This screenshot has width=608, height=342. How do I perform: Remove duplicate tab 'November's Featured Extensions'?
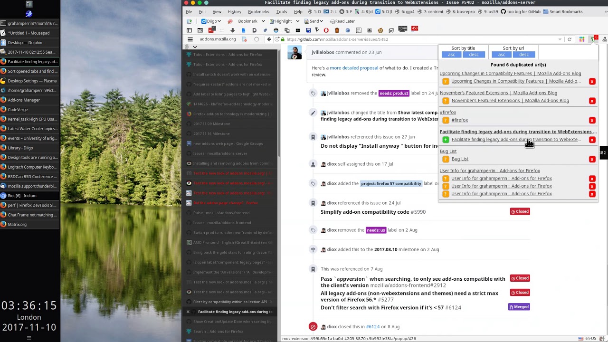(592, 101)
